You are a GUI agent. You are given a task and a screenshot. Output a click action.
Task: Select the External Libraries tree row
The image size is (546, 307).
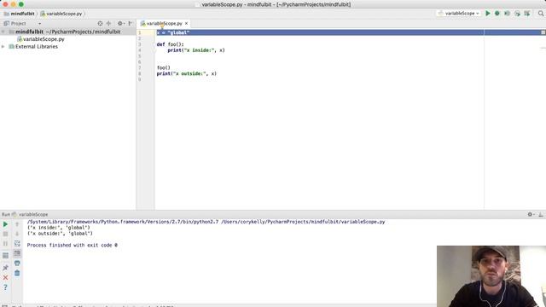68,46
